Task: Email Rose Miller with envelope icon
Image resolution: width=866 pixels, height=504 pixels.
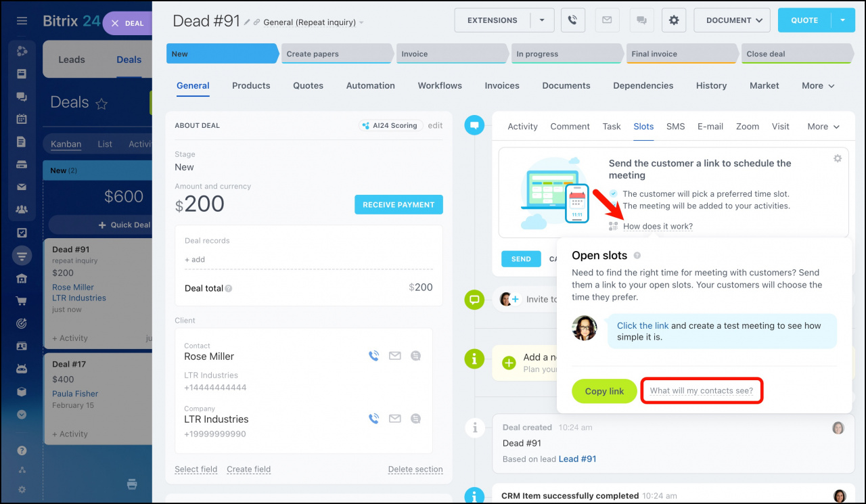Action: (395, 355)
